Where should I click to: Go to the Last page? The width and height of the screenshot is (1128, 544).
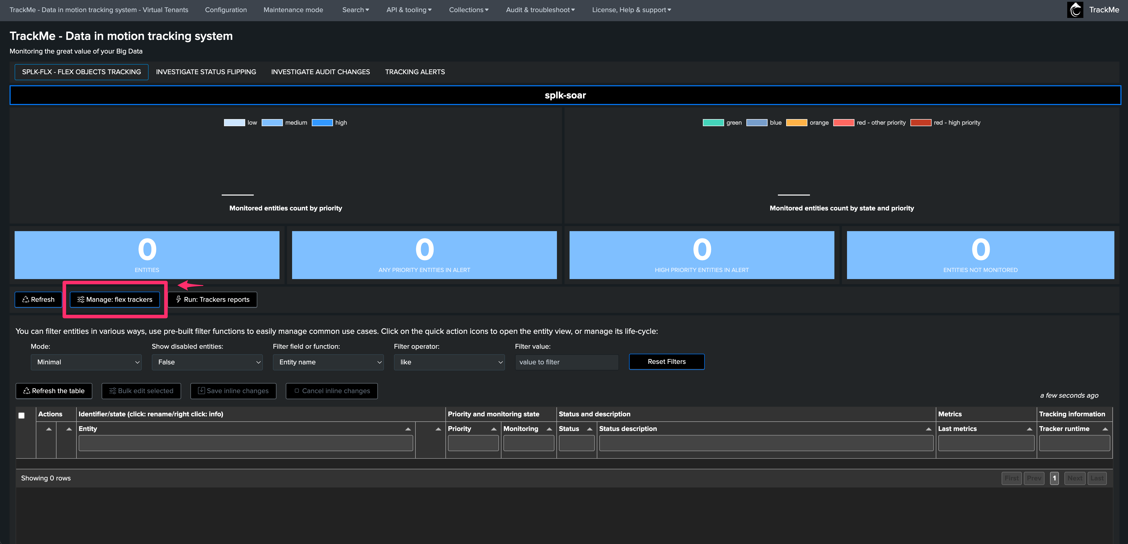pyautogui.click(x=1097, y=478)
